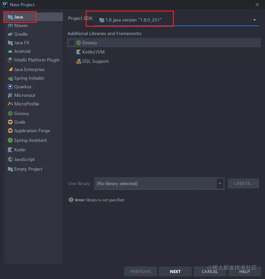The width and height of the screenshot is (265, 279).
Task: Click the Spring Initializr icon
Action: coord(10,78)
